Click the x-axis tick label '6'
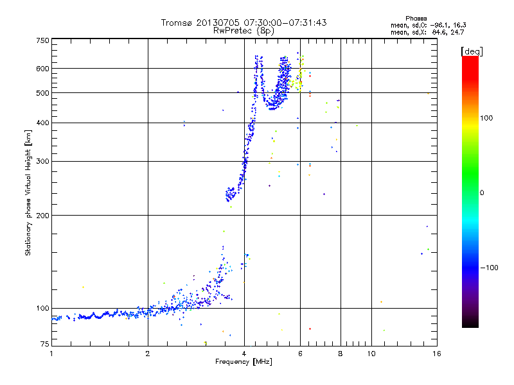The width and height of the screenshot is (514, 385). pyautogui.click(x=300, y=354)
